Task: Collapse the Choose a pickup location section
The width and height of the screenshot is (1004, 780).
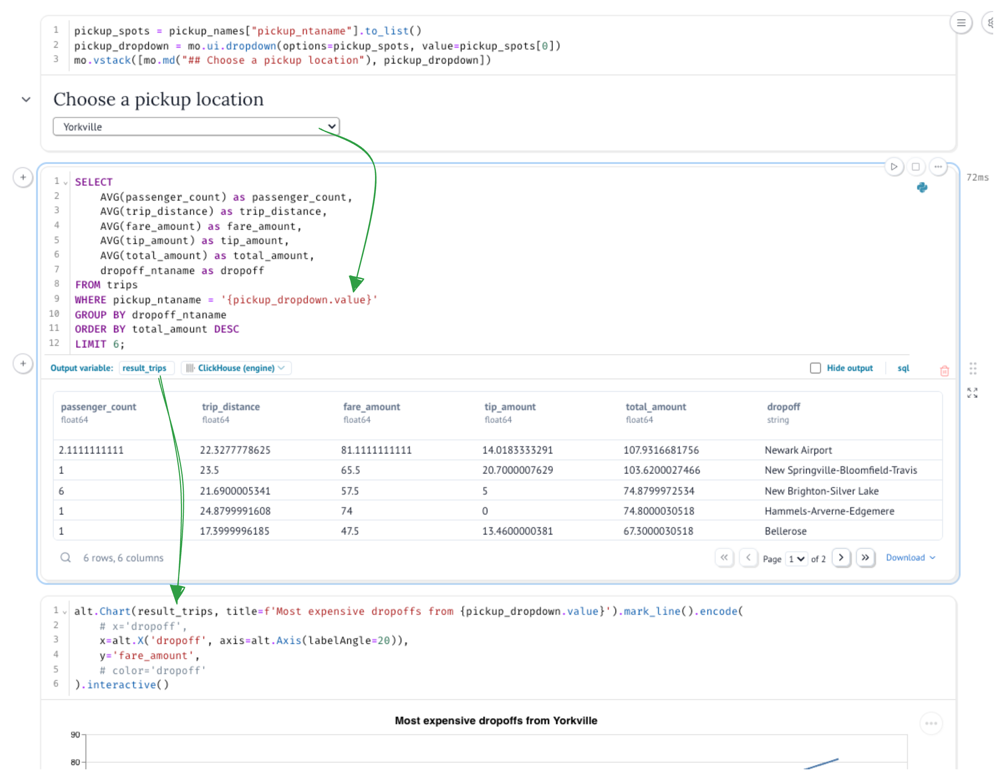Action: click(26, 99)
